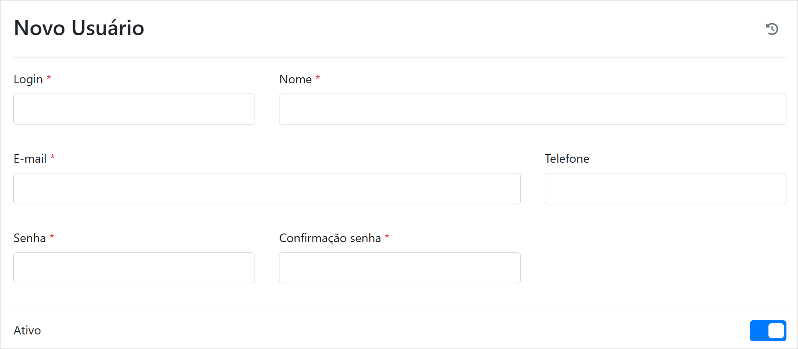This screenshot has width=798, height=349.
Task: Open the history icon in the header
Action: (772, 29)
